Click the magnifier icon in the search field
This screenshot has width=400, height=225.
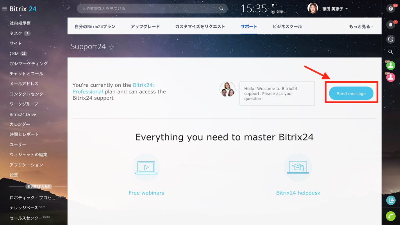[x=221, y=9]
